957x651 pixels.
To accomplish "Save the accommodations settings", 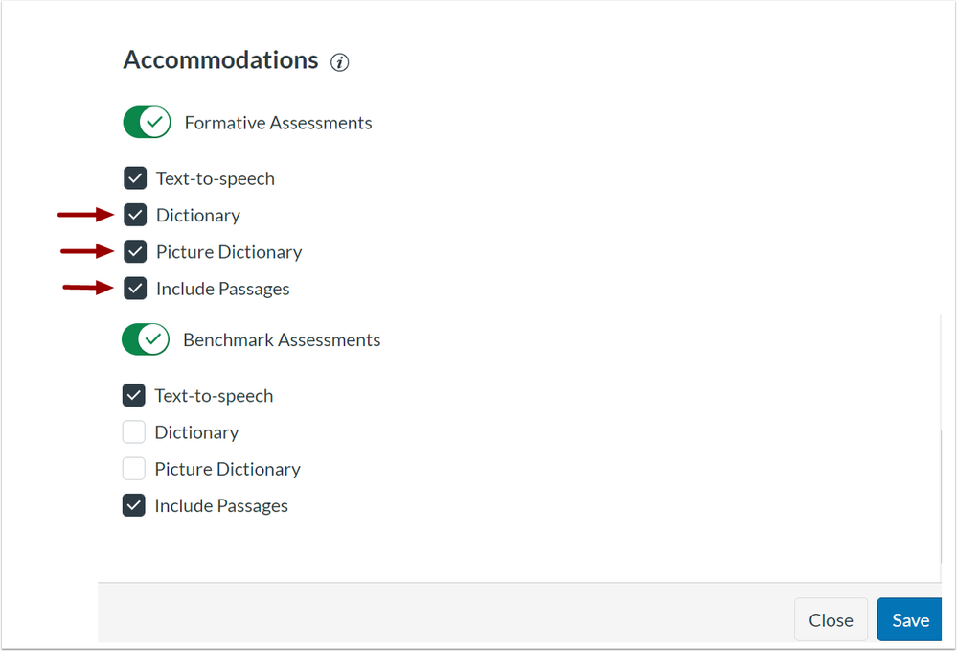I will [909, 620].
